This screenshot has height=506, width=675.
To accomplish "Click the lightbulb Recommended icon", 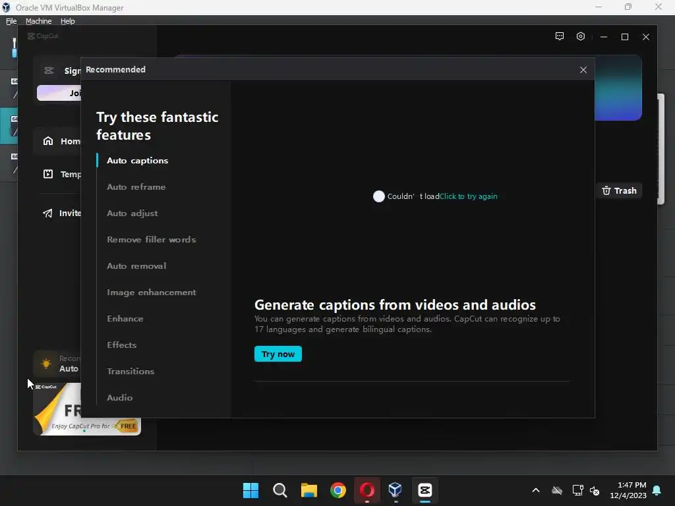I will pos(46,364).
